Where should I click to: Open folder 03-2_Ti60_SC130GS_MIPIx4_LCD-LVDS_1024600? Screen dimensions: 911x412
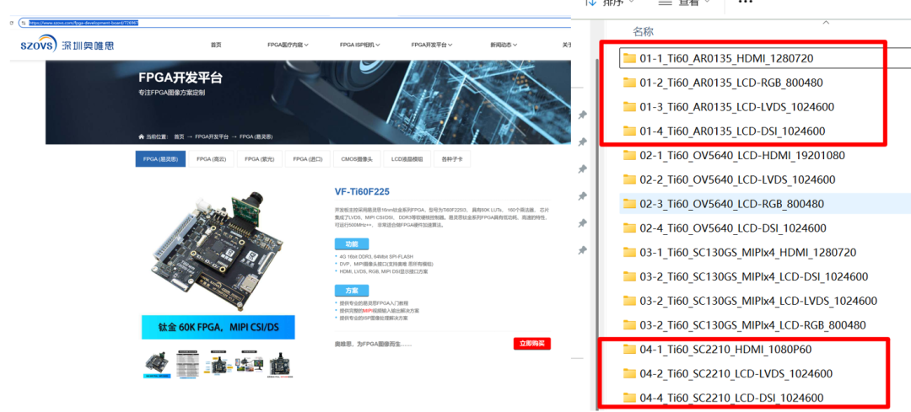(x=750, y=301)
